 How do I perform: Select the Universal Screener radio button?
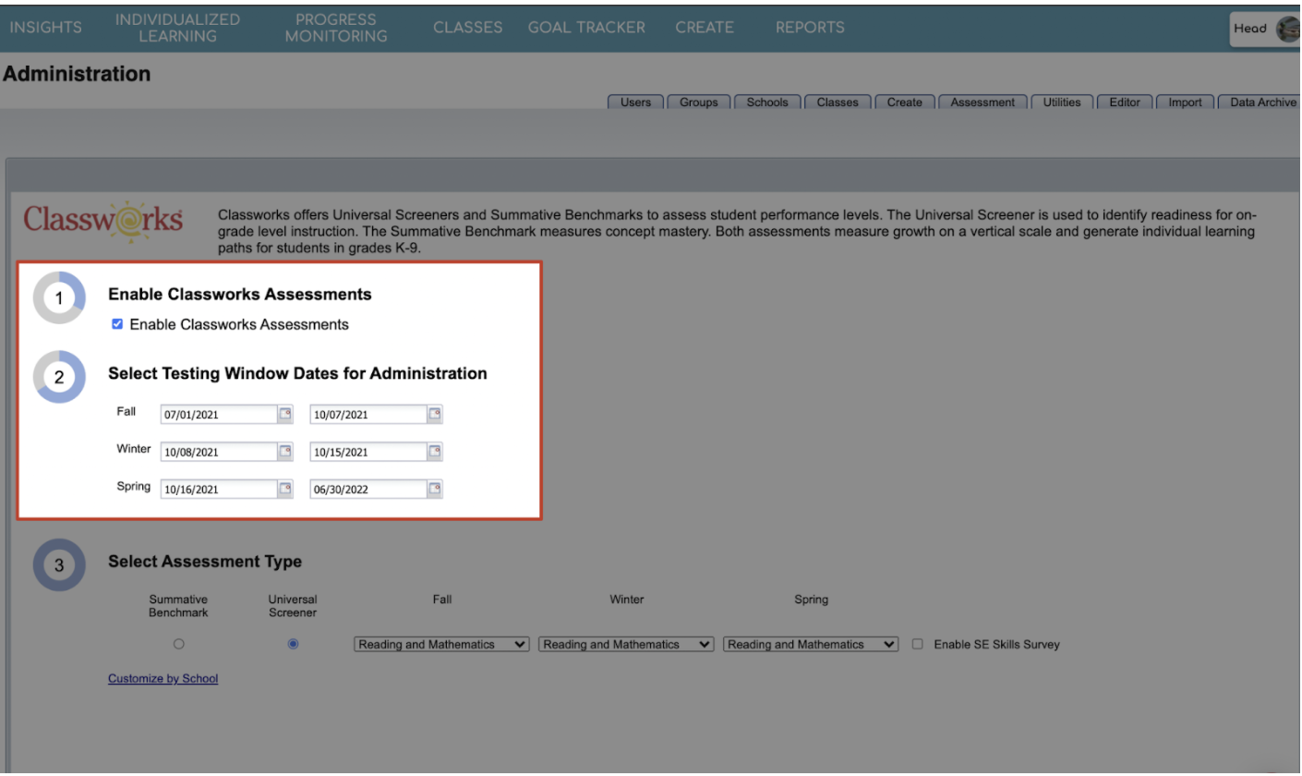294,644
